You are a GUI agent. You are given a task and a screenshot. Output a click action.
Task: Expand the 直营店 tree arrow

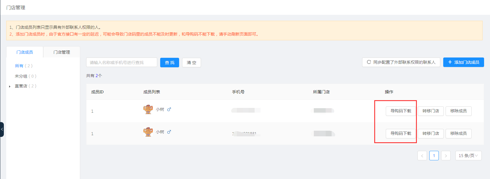click(10, 87)
